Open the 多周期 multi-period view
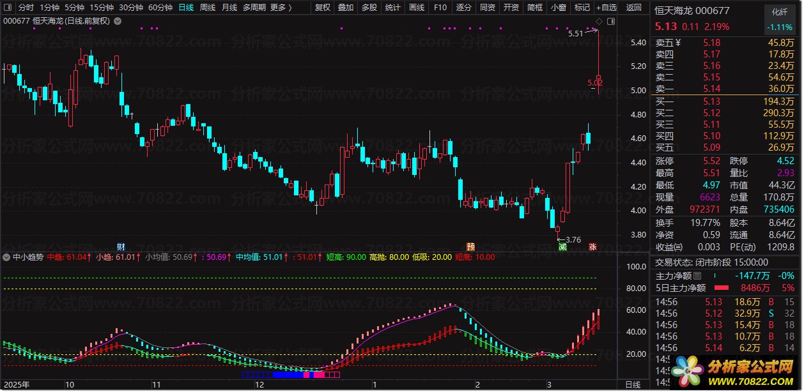Screen dimensions: 804x392 pos(255,8)
